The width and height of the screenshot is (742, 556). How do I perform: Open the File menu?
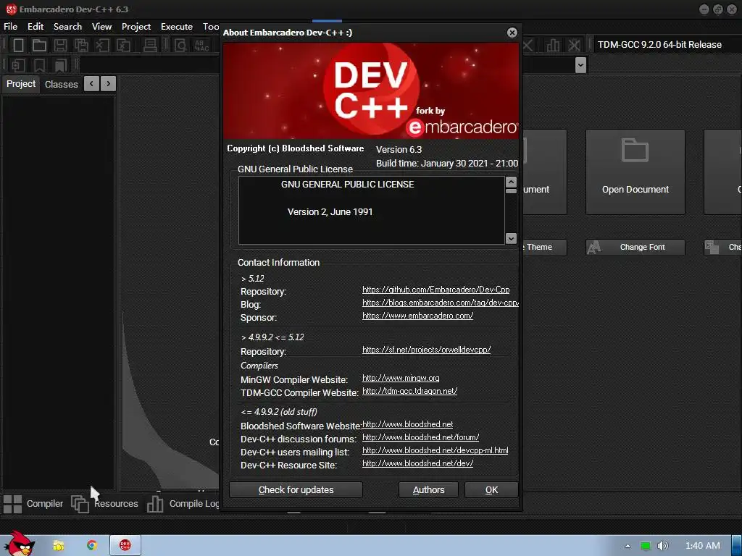10,27
